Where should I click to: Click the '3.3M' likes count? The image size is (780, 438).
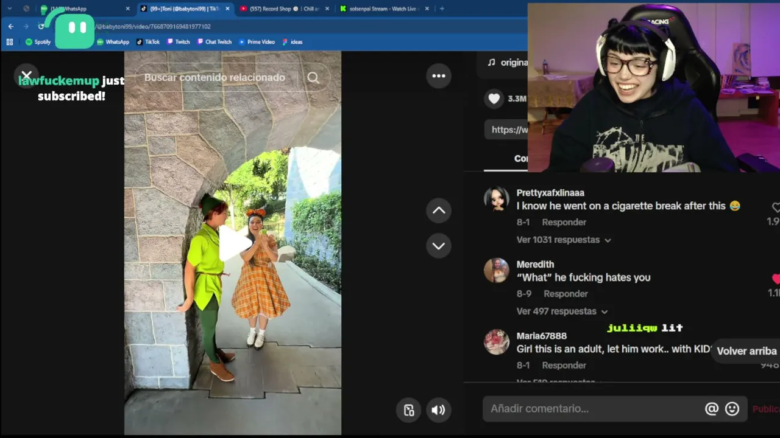pos(517,99)
